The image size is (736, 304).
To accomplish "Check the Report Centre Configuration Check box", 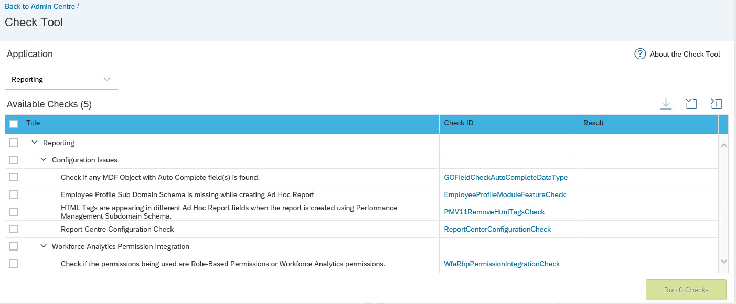I will click(14, 229).
